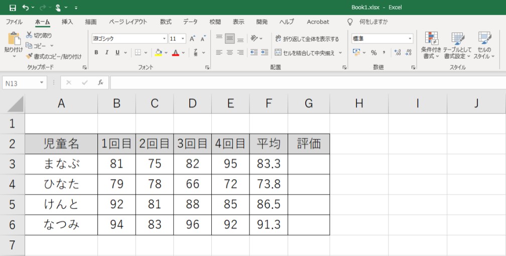This screenshot has width=506, height=256.
Task: Click セルを結合して中央揃え merge button
Action: click(x=305, y=53)
